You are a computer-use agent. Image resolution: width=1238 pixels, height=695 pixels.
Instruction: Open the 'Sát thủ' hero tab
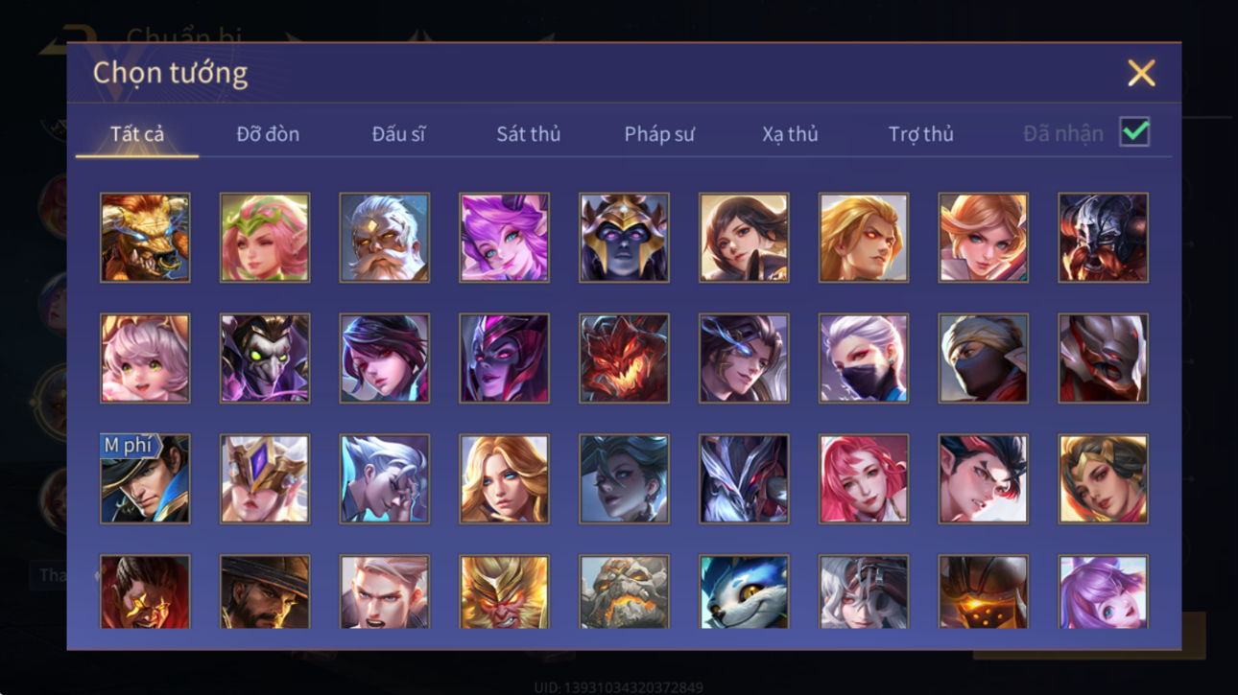point(528,134)
